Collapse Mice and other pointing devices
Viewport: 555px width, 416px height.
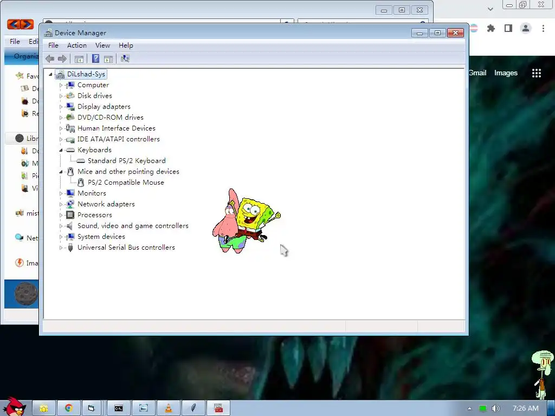click(61, 172)
